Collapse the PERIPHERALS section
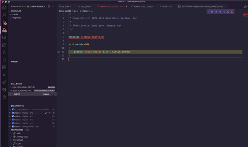248x147 pixels. pyautogui.click(x=9, y=130)
